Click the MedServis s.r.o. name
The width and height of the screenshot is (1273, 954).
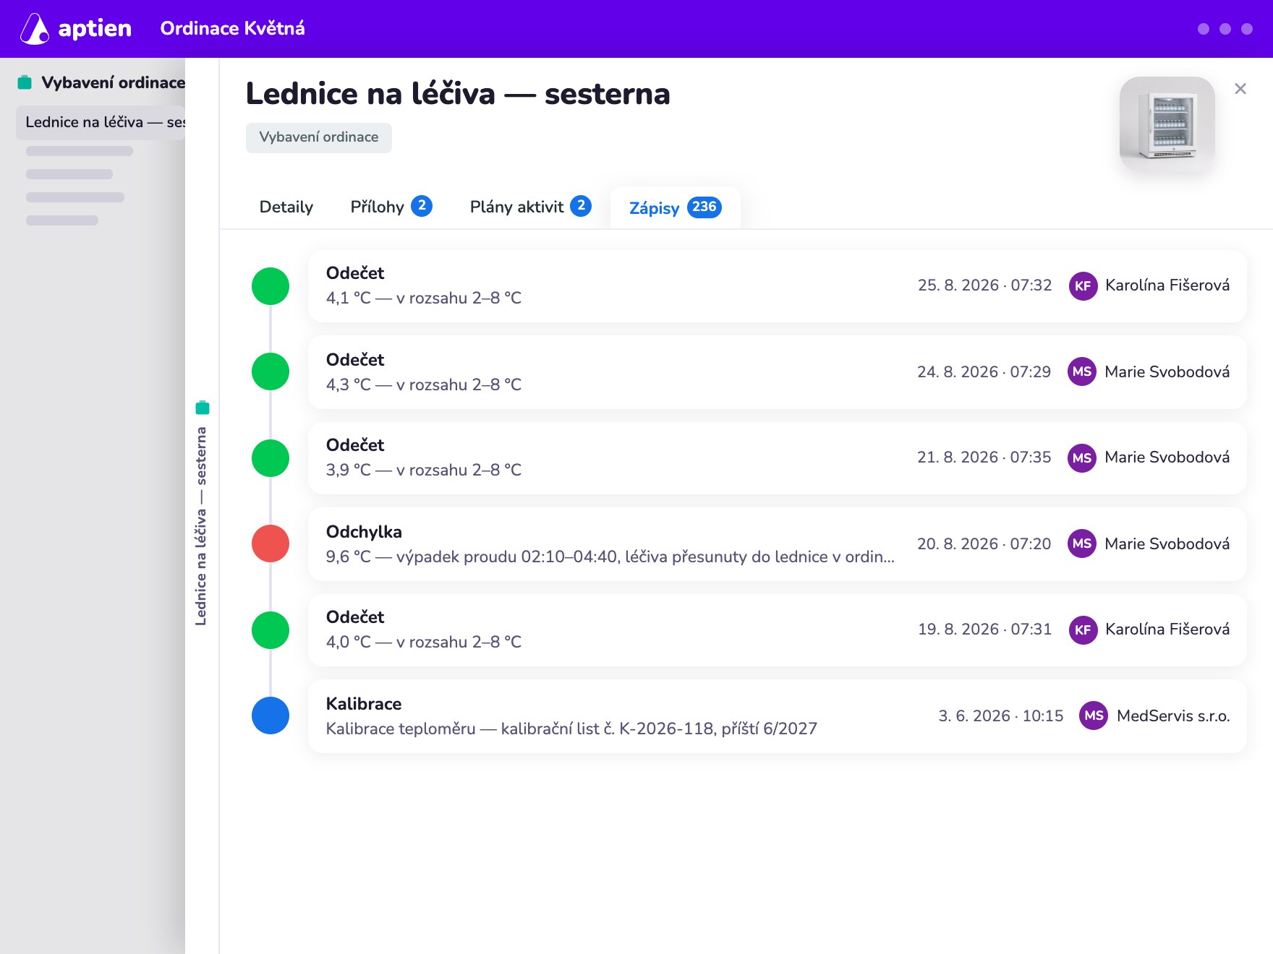(1173, 716)
